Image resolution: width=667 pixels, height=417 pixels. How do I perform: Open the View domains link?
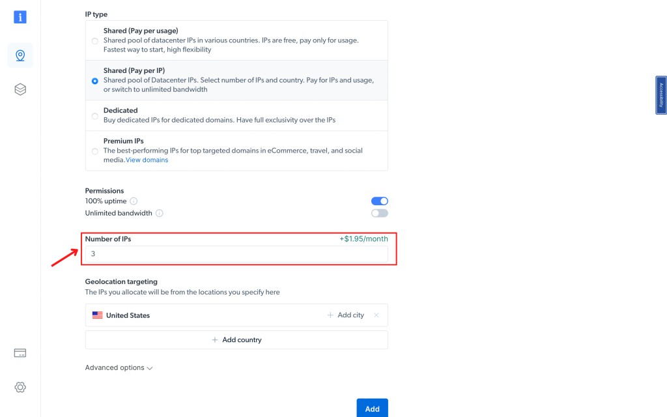coord(147,160)
